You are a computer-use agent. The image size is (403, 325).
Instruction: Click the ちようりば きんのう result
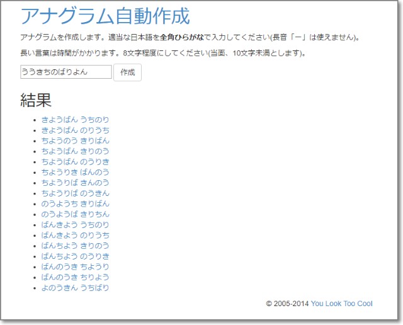tap(75, 183)
